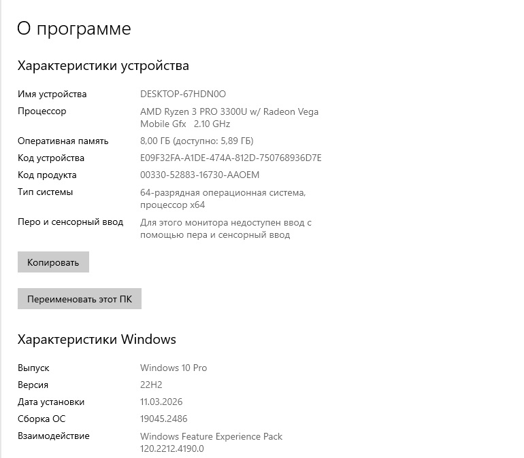Select the Характеристики Windows section heading

tap(97, 339)
